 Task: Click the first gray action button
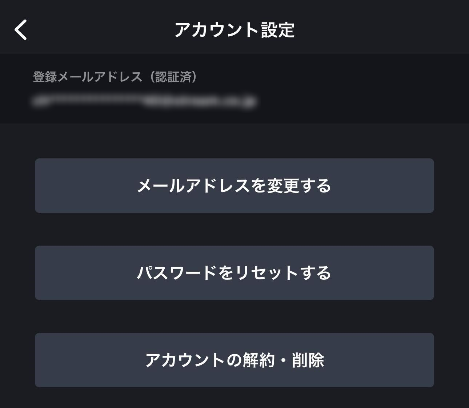tap(234, 186)
